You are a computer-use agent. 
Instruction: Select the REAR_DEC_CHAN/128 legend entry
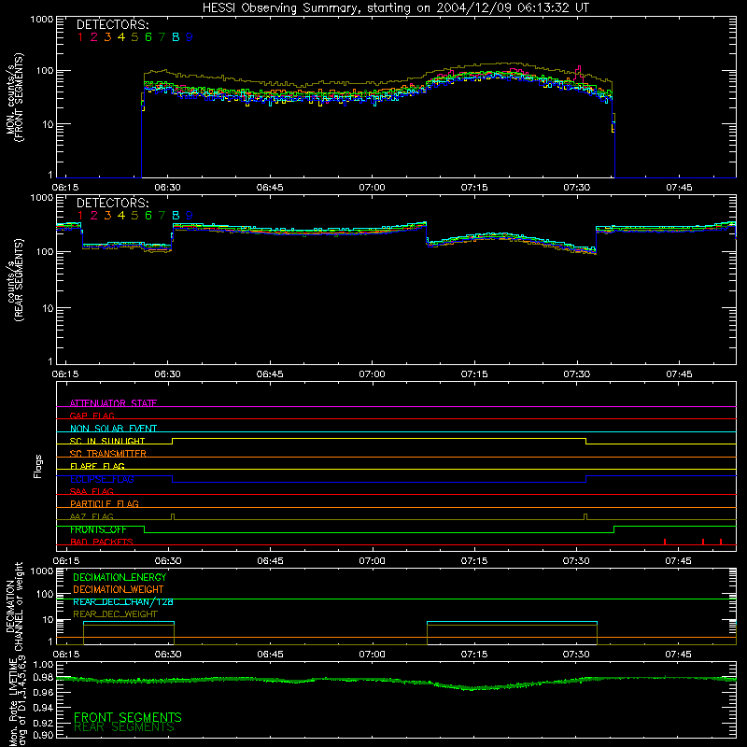click(x=123, y=602)
